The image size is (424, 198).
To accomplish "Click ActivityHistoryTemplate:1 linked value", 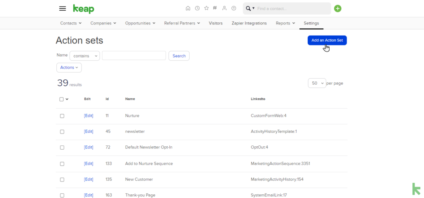I will click(274, 131).
